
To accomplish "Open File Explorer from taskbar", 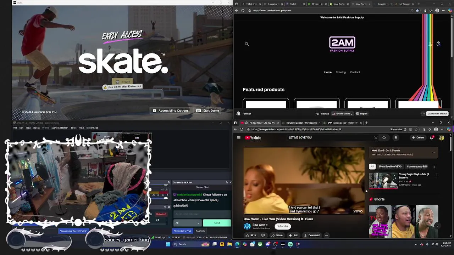I will 229,244.
